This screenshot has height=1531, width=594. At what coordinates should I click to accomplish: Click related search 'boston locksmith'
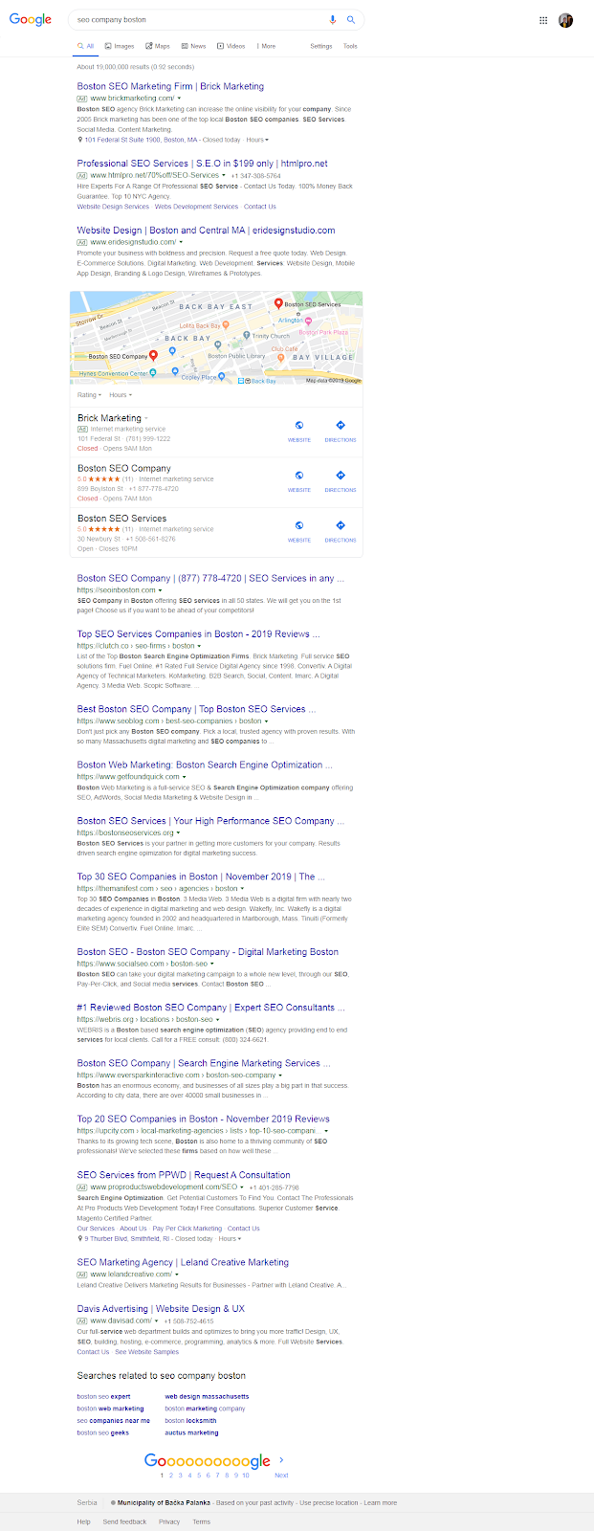[x=190, y=1421]
